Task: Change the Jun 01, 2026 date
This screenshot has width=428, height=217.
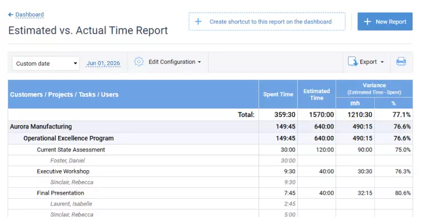Action: [103, 63]
